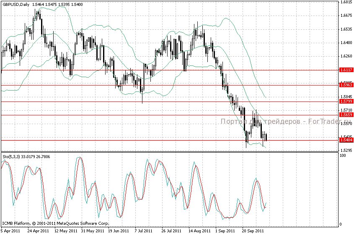
Task: Click the 24 Apr 2011 date label
Action: coord(38,231)
